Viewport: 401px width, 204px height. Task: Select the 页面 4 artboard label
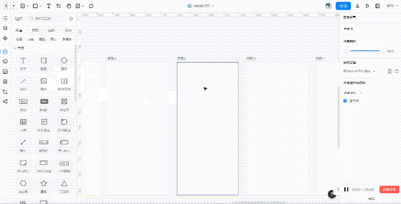pyautogui.click(x=112, y=59)
